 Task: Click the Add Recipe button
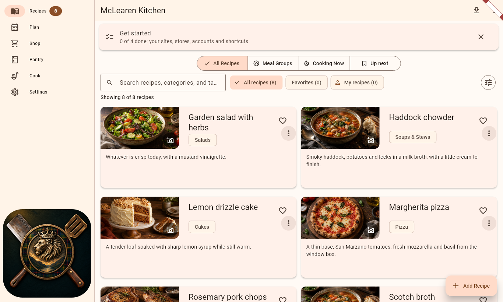pos(471,286)
